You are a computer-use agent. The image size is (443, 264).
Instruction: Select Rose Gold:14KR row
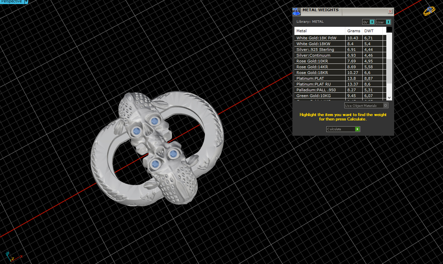click(340, 67)
